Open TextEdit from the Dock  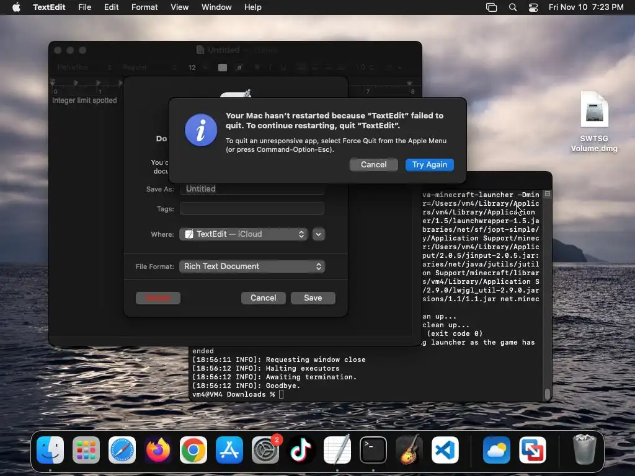point(337,450)
